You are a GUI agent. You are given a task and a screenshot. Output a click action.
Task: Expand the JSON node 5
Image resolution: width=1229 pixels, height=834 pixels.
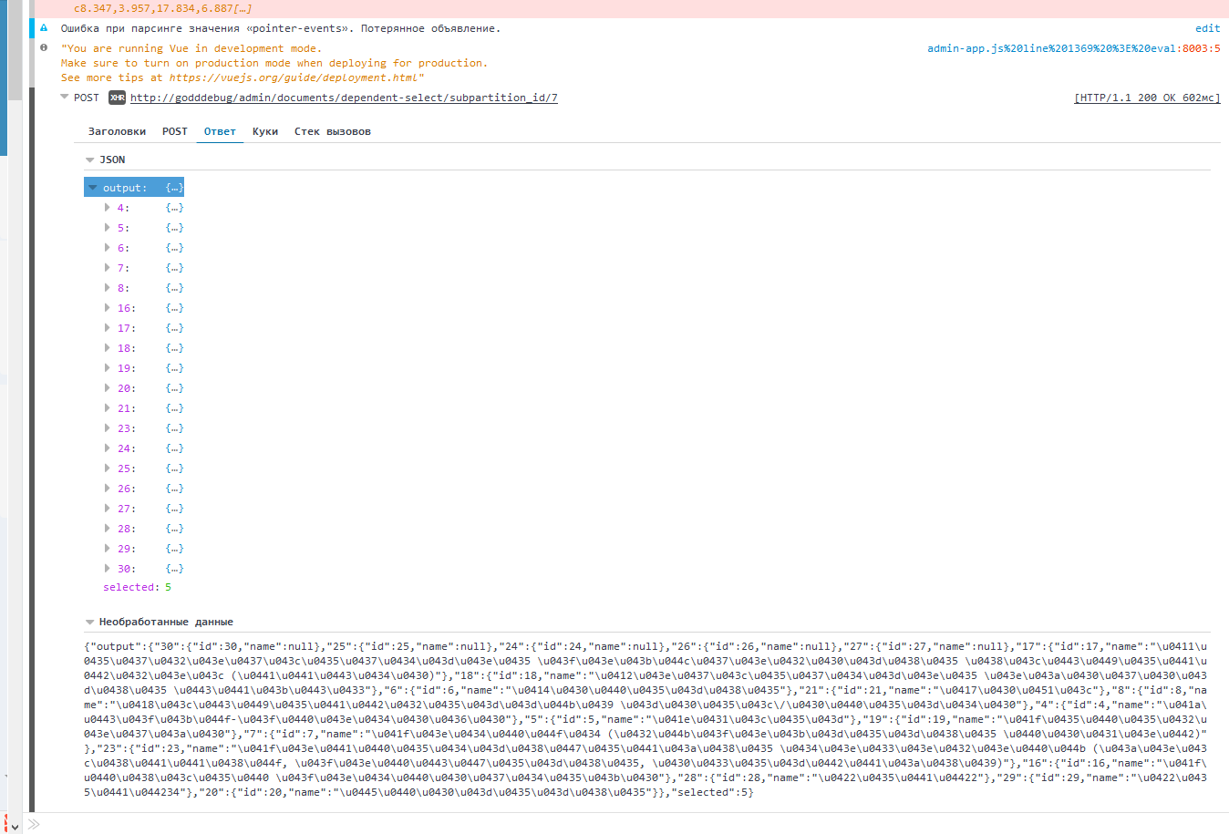click(108, 228)
